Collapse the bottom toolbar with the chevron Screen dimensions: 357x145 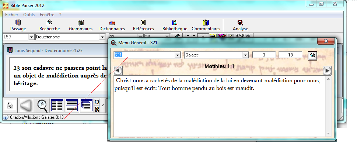point(103,106)
